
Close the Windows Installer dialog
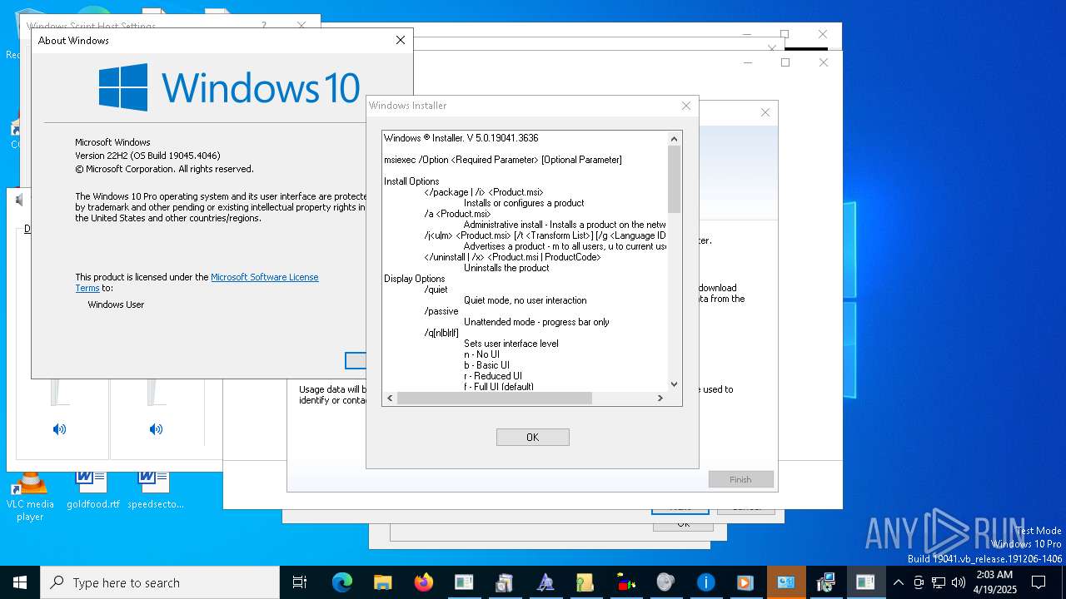686,106
